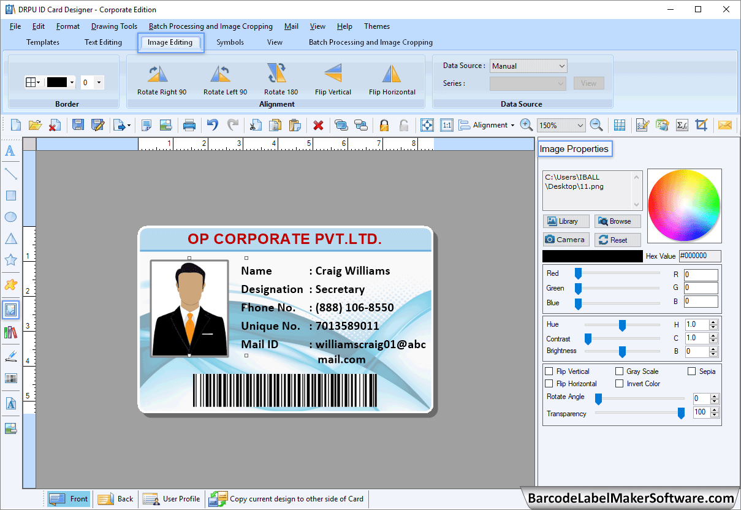Pick the Text tool from the left toolbar

tap(10, 151)
